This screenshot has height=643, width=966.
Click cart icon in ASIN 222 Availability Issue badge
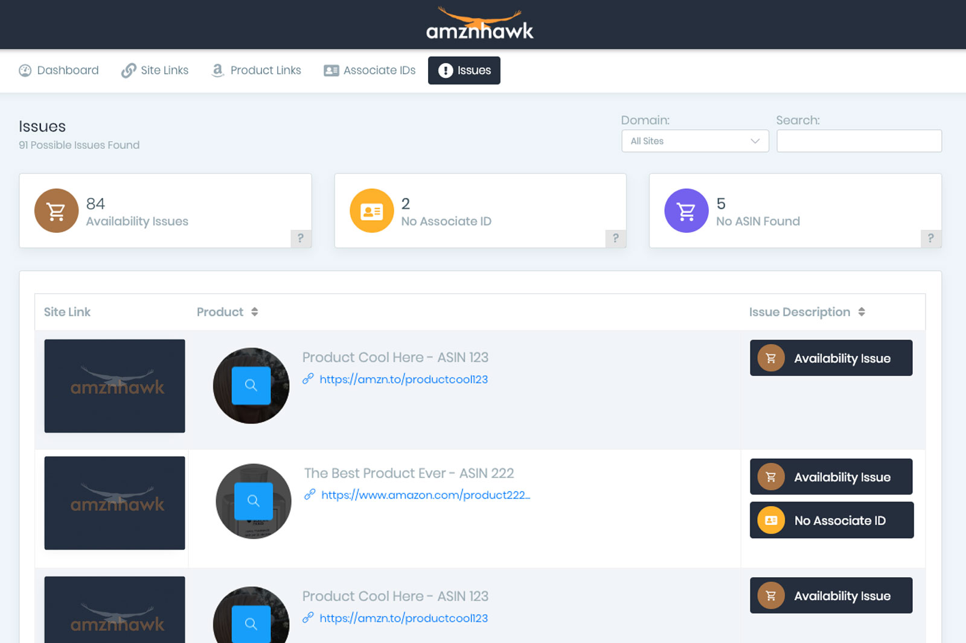click(x=771, y=477)
